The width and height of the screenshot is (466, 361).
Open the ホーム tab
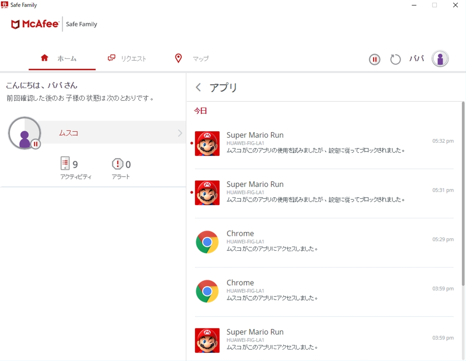pos(62,59)
